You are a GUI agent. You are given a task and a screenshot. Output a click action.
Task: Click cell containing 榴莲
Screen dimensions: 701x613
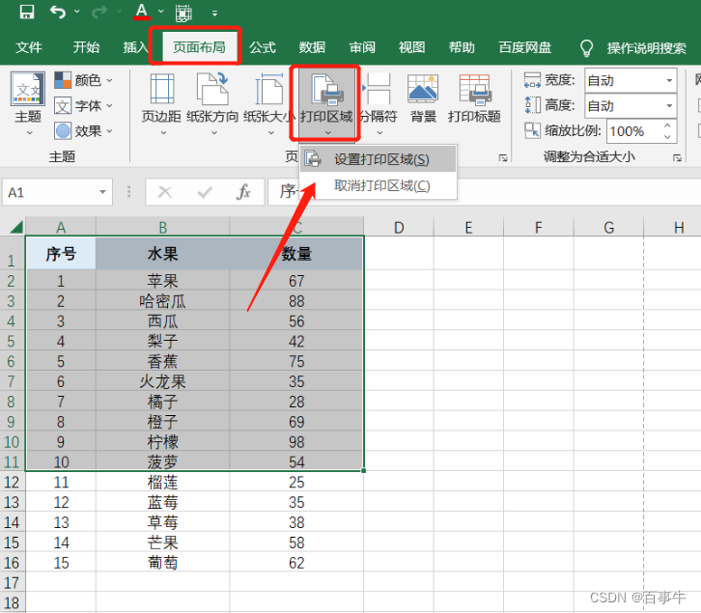click(163, 482)
